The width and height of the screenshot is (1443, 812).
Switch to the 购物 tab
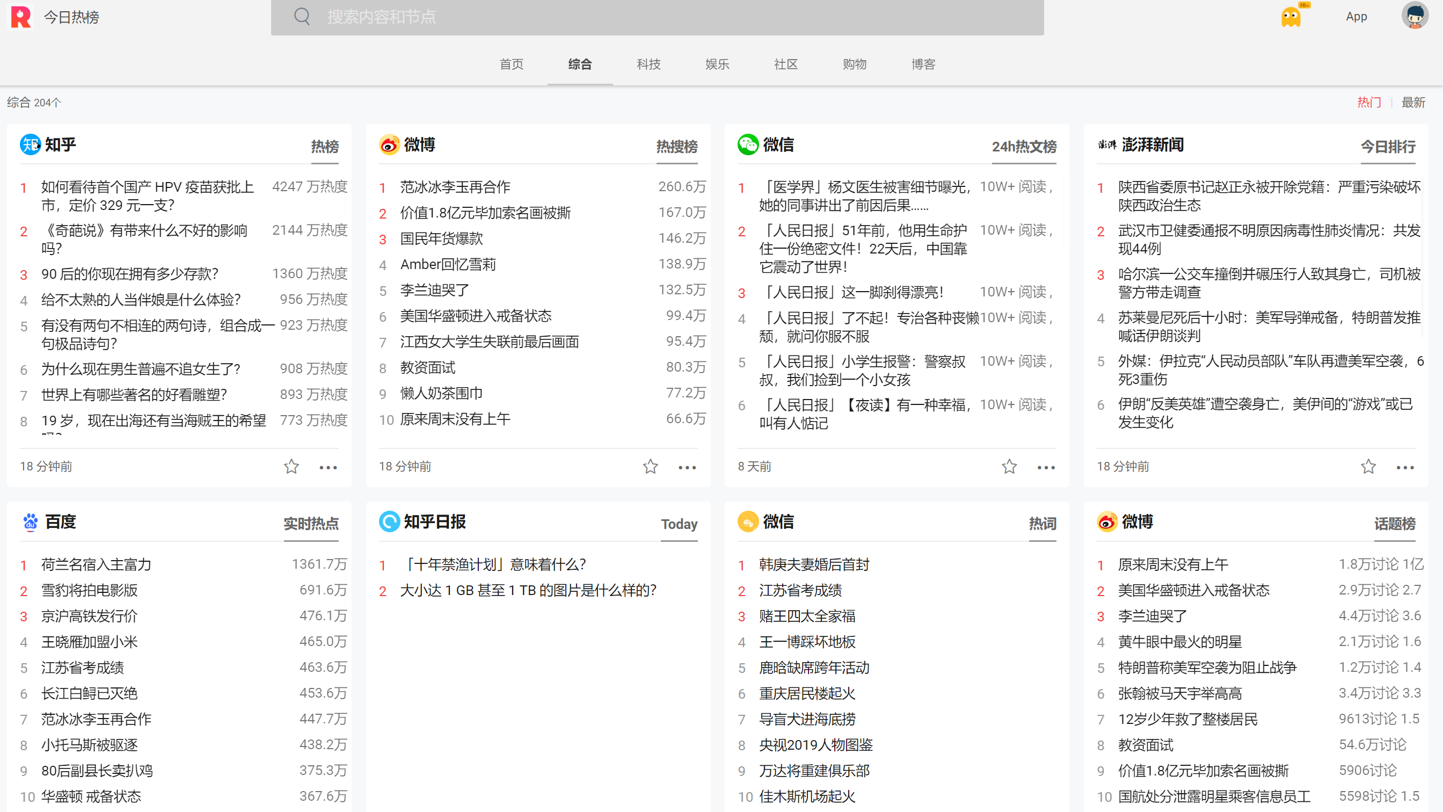(855, 64)
